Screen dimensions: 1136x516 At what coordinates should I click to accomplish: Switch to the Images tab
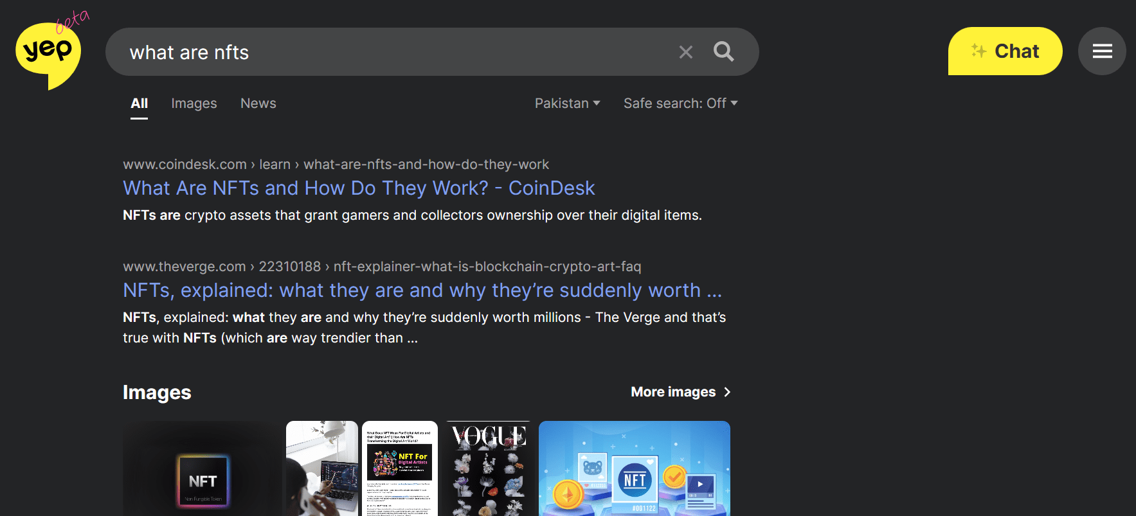click(194, 103)
